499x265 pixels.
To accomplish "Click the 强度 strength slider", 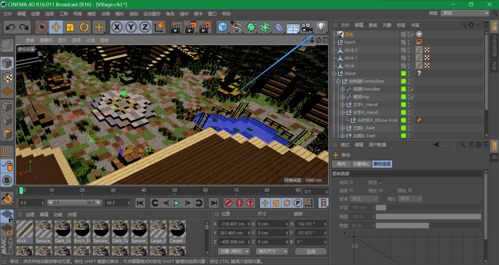I will (428, 216).
